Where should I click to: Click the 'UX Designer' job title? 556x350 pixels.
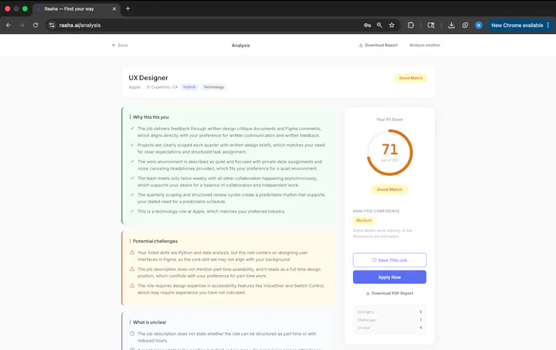tap(148, 78)
